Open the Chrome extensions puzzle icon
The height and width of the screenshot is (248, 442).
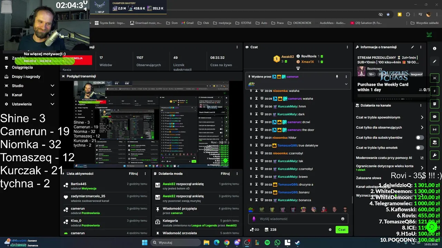point(408,14)
